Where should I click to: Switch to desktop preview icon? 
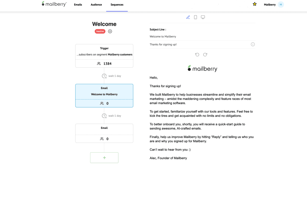coord(203,17)
